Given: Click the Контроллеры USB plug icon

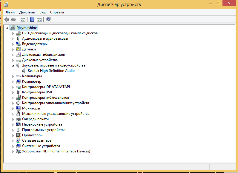Looking at the screenshot, I should point(18,92).
